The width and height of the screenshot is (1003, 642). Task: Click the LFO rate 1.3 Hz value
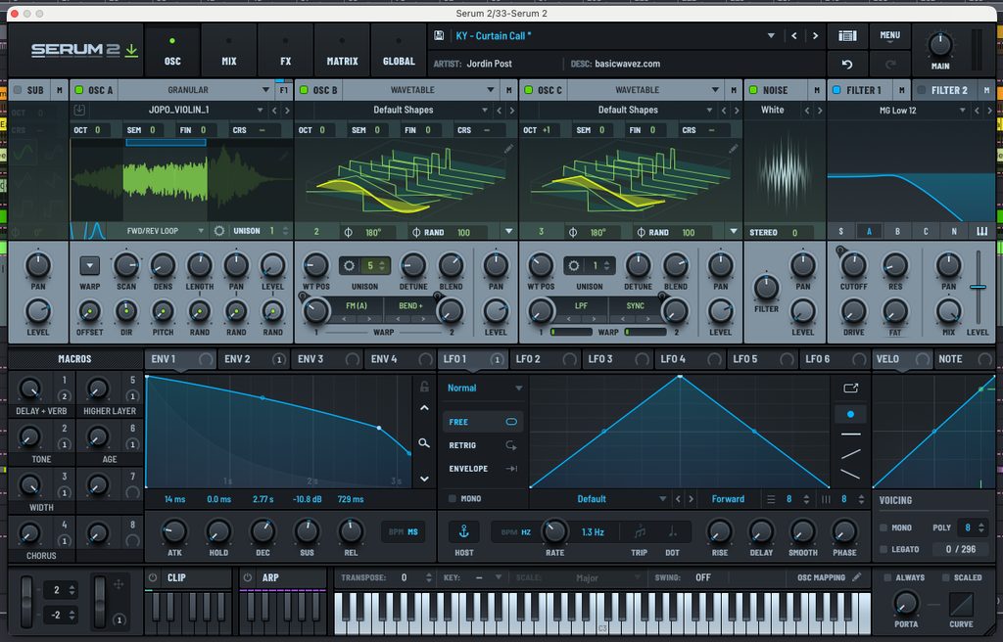coord(593,532)
